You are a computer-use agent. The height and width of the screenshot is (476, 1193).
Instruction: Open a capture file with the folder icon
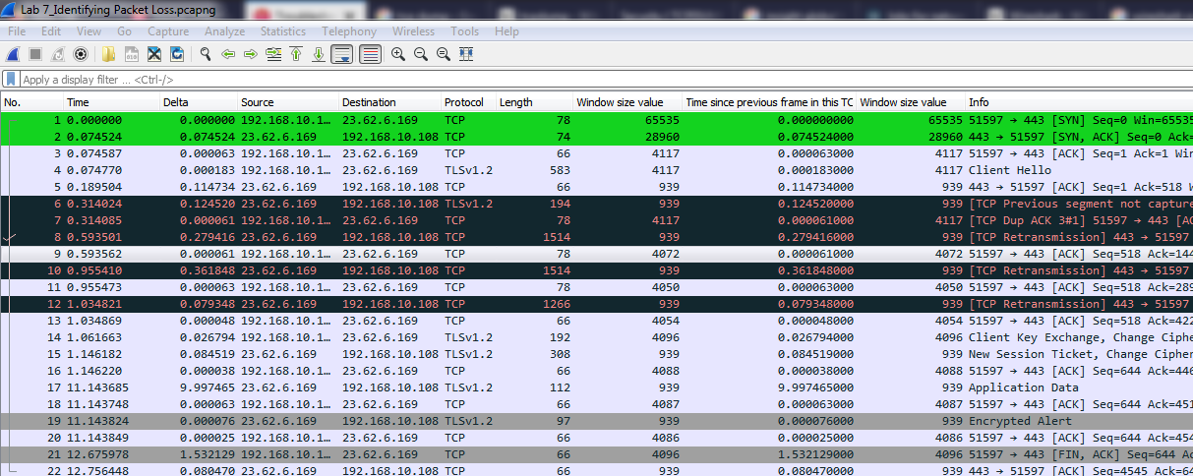[x=109, y=54]
